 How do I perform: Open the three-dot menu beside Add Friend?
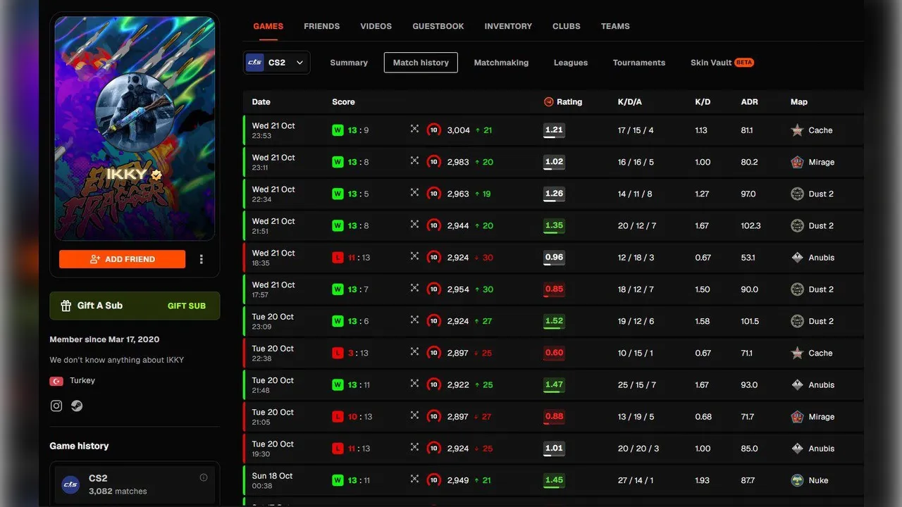202,259
